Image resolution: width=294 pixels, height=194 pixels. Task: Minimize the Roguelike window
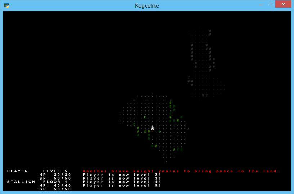click(x=260, y=4)
